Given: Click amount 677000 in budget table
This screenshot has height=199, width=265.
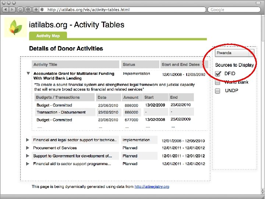Looking at the screenshot, I should click(131, 120).
